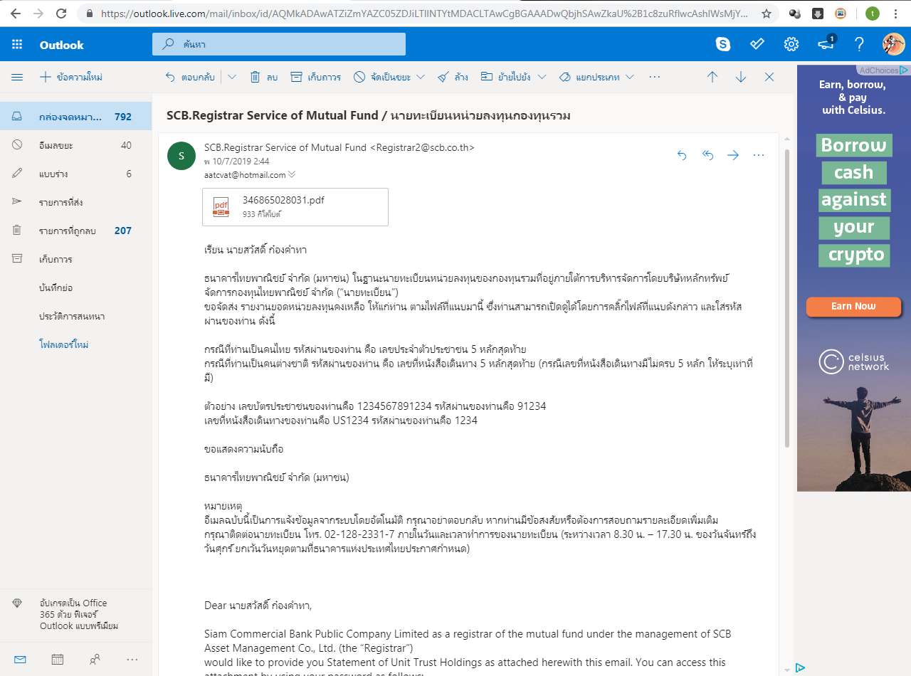Click the message pane vertical scrollbar

coord(786,299)
